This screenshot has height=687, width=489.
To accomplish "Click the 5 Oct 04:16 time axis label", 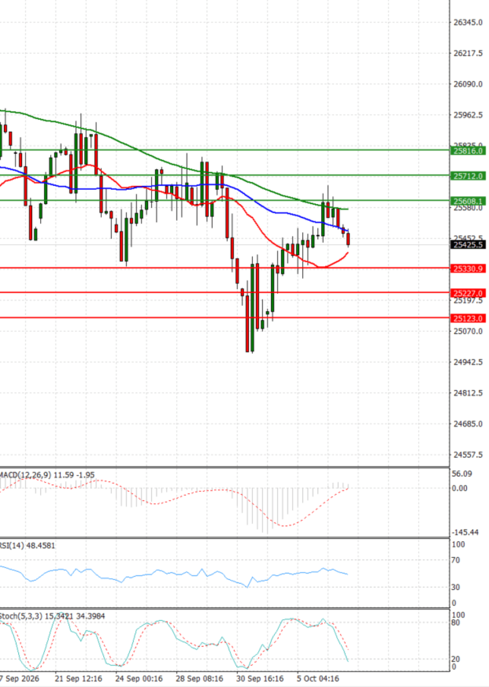I will [318, 679].
